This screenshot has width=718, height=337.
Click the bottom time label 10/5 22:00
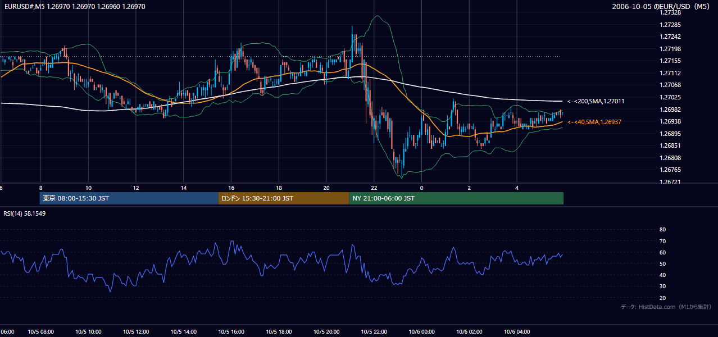pyautogui.click(x=374, y=332)
